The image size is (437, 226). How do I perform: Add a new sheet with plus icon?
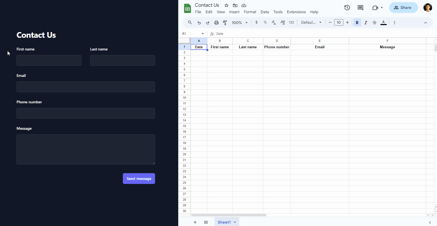pyautogui.click(x=195, y=222)
